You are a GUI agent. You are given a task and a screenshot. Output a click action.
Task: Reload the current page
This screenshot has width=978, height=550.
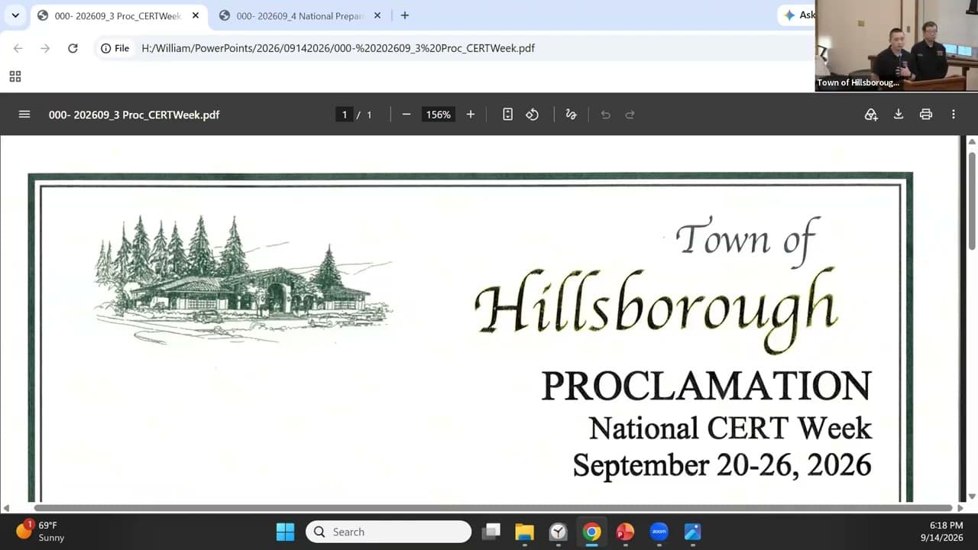coord(73,48)
